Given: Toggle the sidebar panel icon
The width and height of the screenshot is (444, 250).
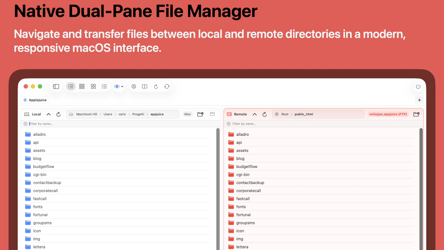Looking at the screenshot, I should coord(56,86).
